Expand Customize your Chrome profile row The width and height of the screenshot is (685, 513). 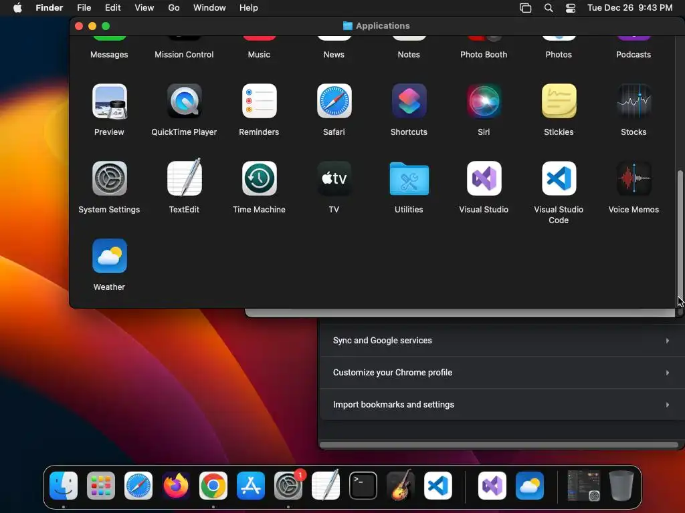502,373
